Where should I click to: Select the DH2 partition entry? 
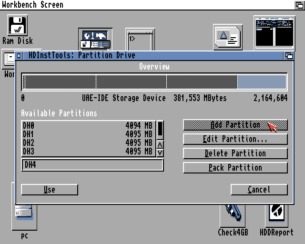(88, 142)
